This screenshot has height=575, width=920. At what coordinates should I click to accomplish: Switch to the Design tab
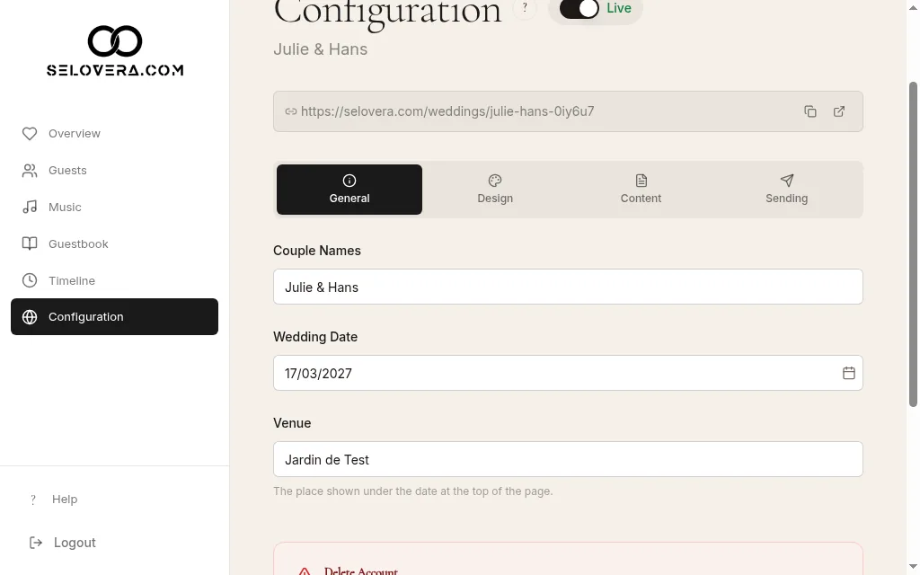(495, 190)
